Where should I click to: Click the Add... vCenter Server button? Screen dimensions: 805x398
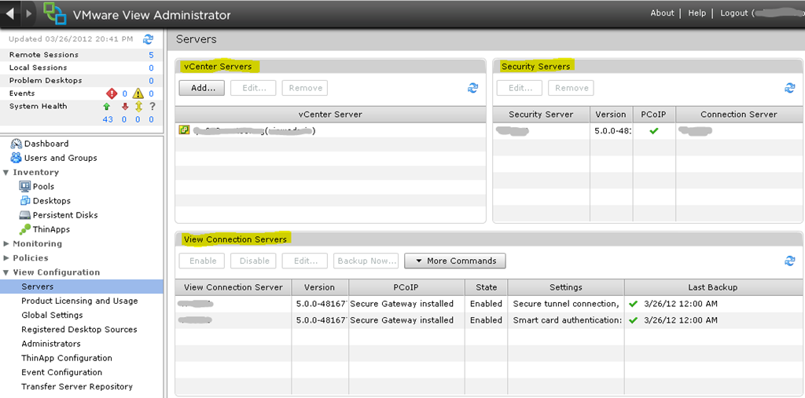202,88
